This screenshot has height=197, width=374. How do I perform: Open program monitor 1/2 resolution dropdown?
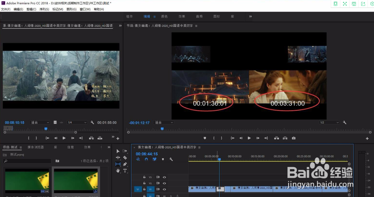[x=329, y=123]
